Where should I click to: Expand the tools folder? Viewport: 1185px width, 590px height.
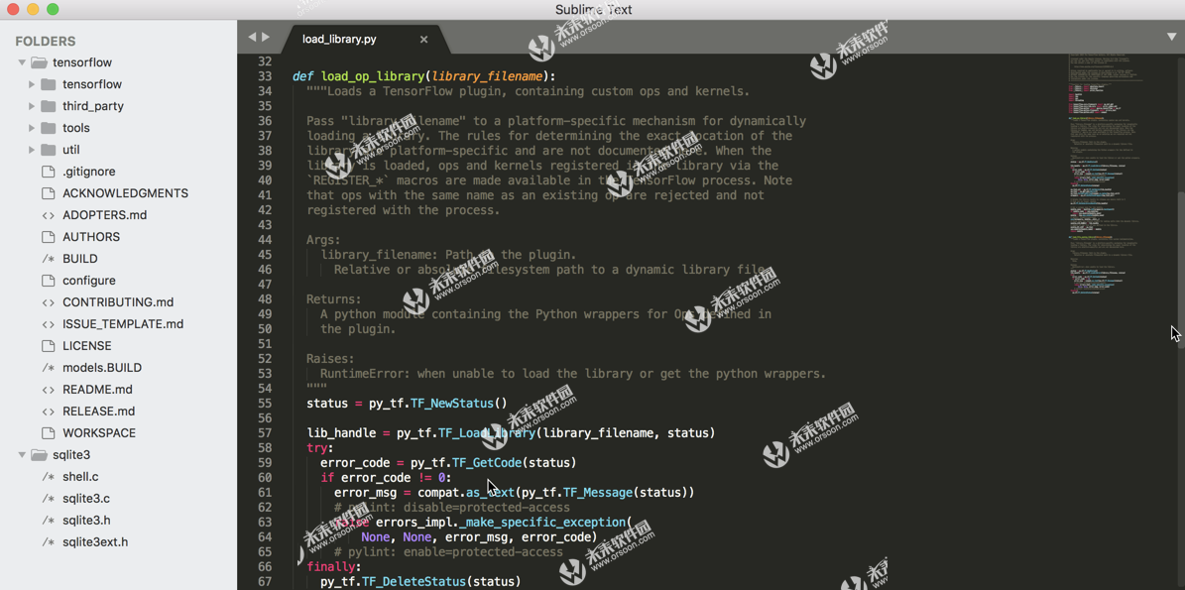pos(32,129)
